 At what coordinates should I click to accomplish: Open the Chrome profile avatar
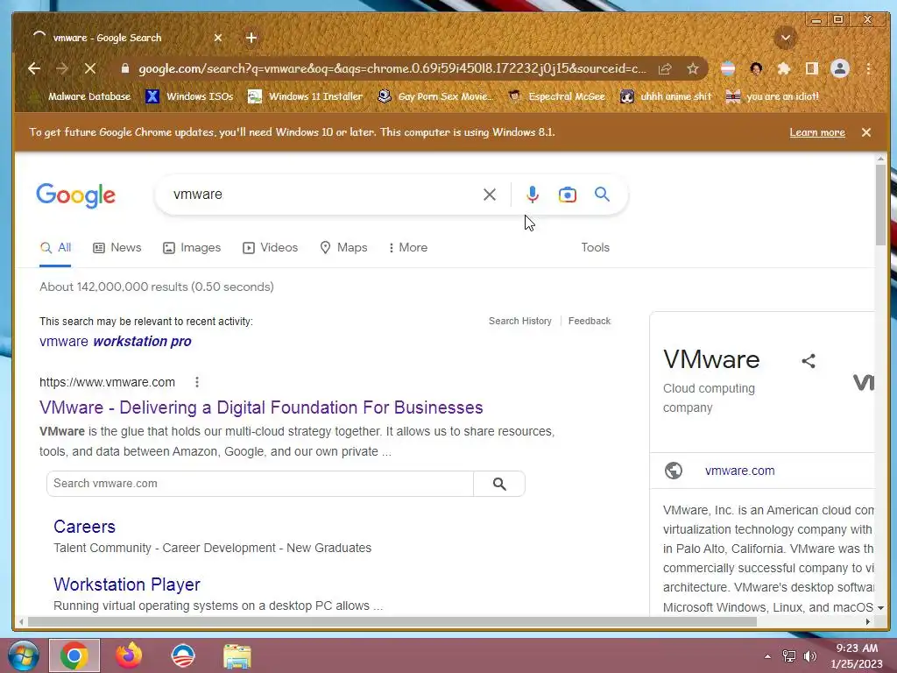pyautogui.click(x=840, y=68)
